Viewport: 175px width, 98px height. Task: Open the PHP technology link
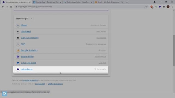click(23, 44)
